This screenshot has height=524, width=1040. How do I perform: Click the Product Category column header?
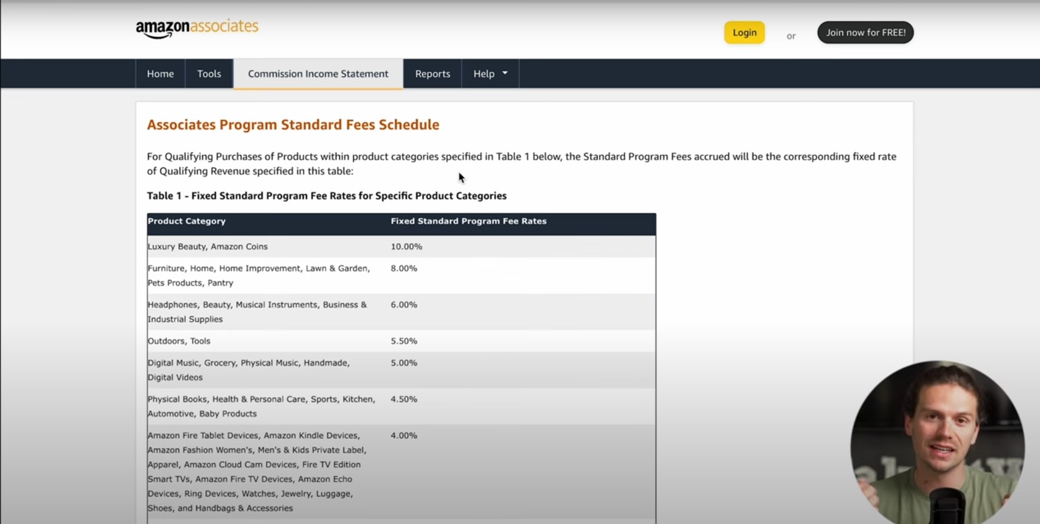[x=187, y=221]
